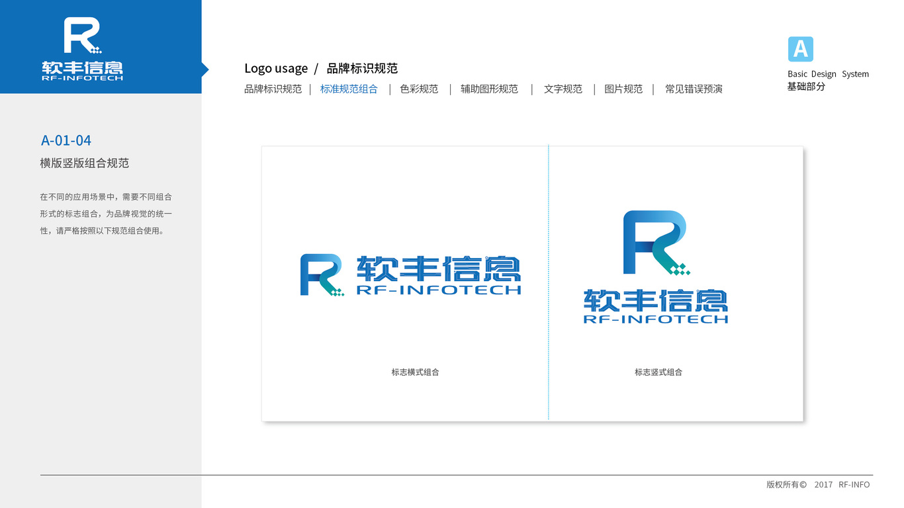Open the 图片规范 section
Image resolution: width=904 pixels, height=508 pixels.
[x=623, y=89]
